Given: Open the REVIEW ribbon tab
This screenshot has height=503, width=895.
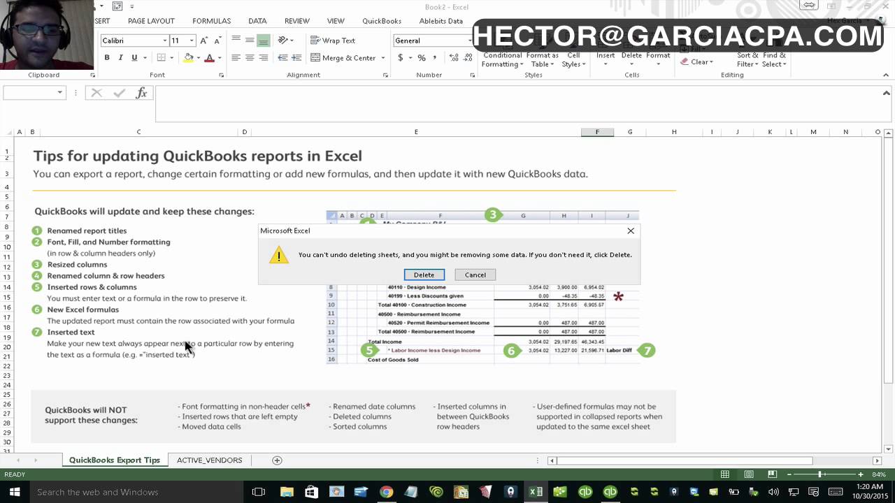Looking at the screenshot, I should [x=296, y=21].
